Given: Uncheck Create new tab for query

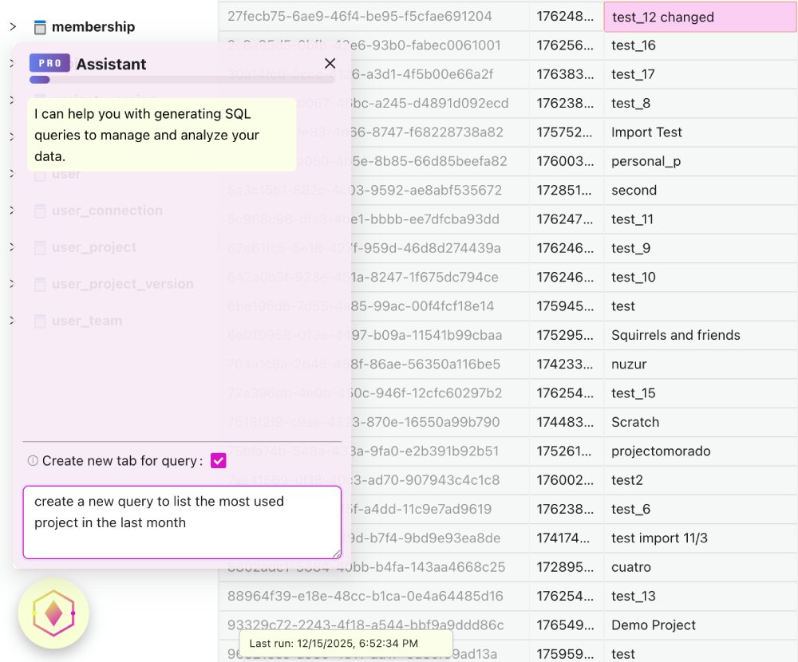Looking at the screenshot, I should click(218, 460).
